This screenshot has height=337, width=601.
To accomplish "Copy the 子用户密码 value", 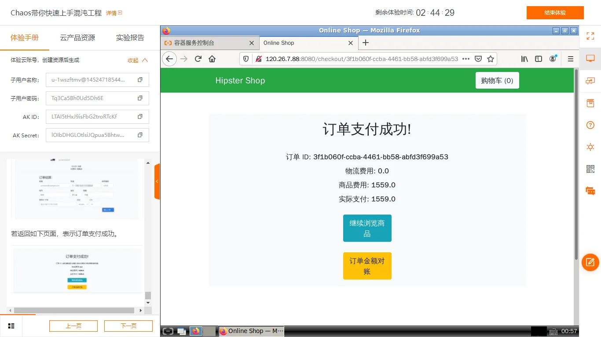I will click(140, 98).
